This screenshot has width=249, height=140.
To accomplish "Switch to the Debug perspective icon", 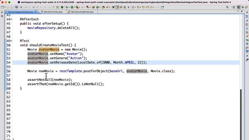I will click(243, 7).
